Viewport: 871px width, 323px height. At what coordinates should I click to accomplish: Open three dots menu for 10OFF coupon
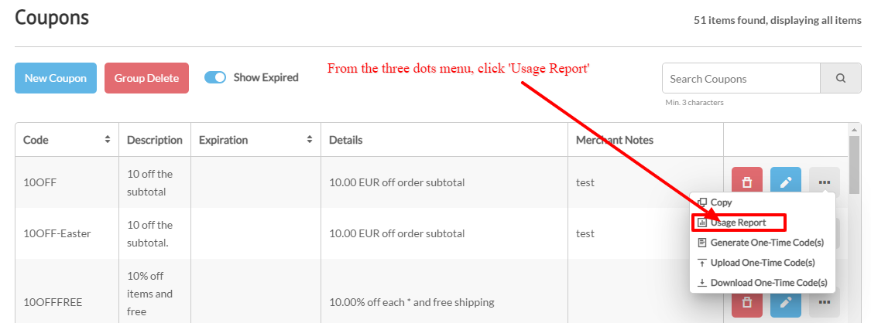(x=825, y=182)
